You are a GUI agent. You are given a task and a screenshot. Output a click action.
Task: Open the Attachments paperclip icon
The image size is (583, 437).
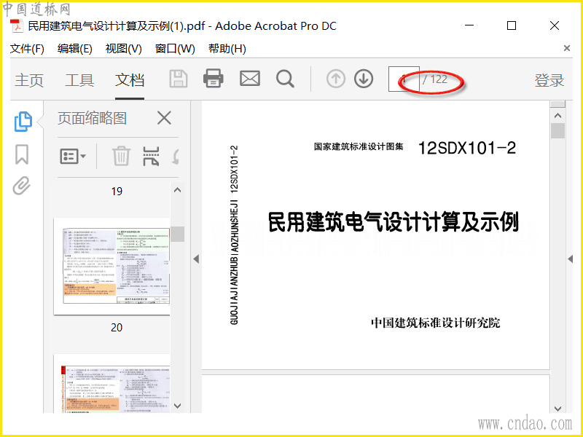[x=21, y=186]
